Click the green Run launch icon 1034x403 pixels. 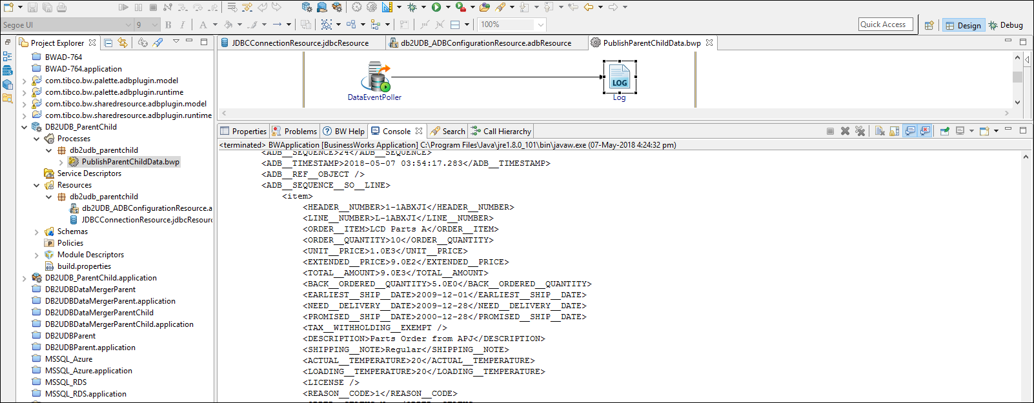(436, 7)
